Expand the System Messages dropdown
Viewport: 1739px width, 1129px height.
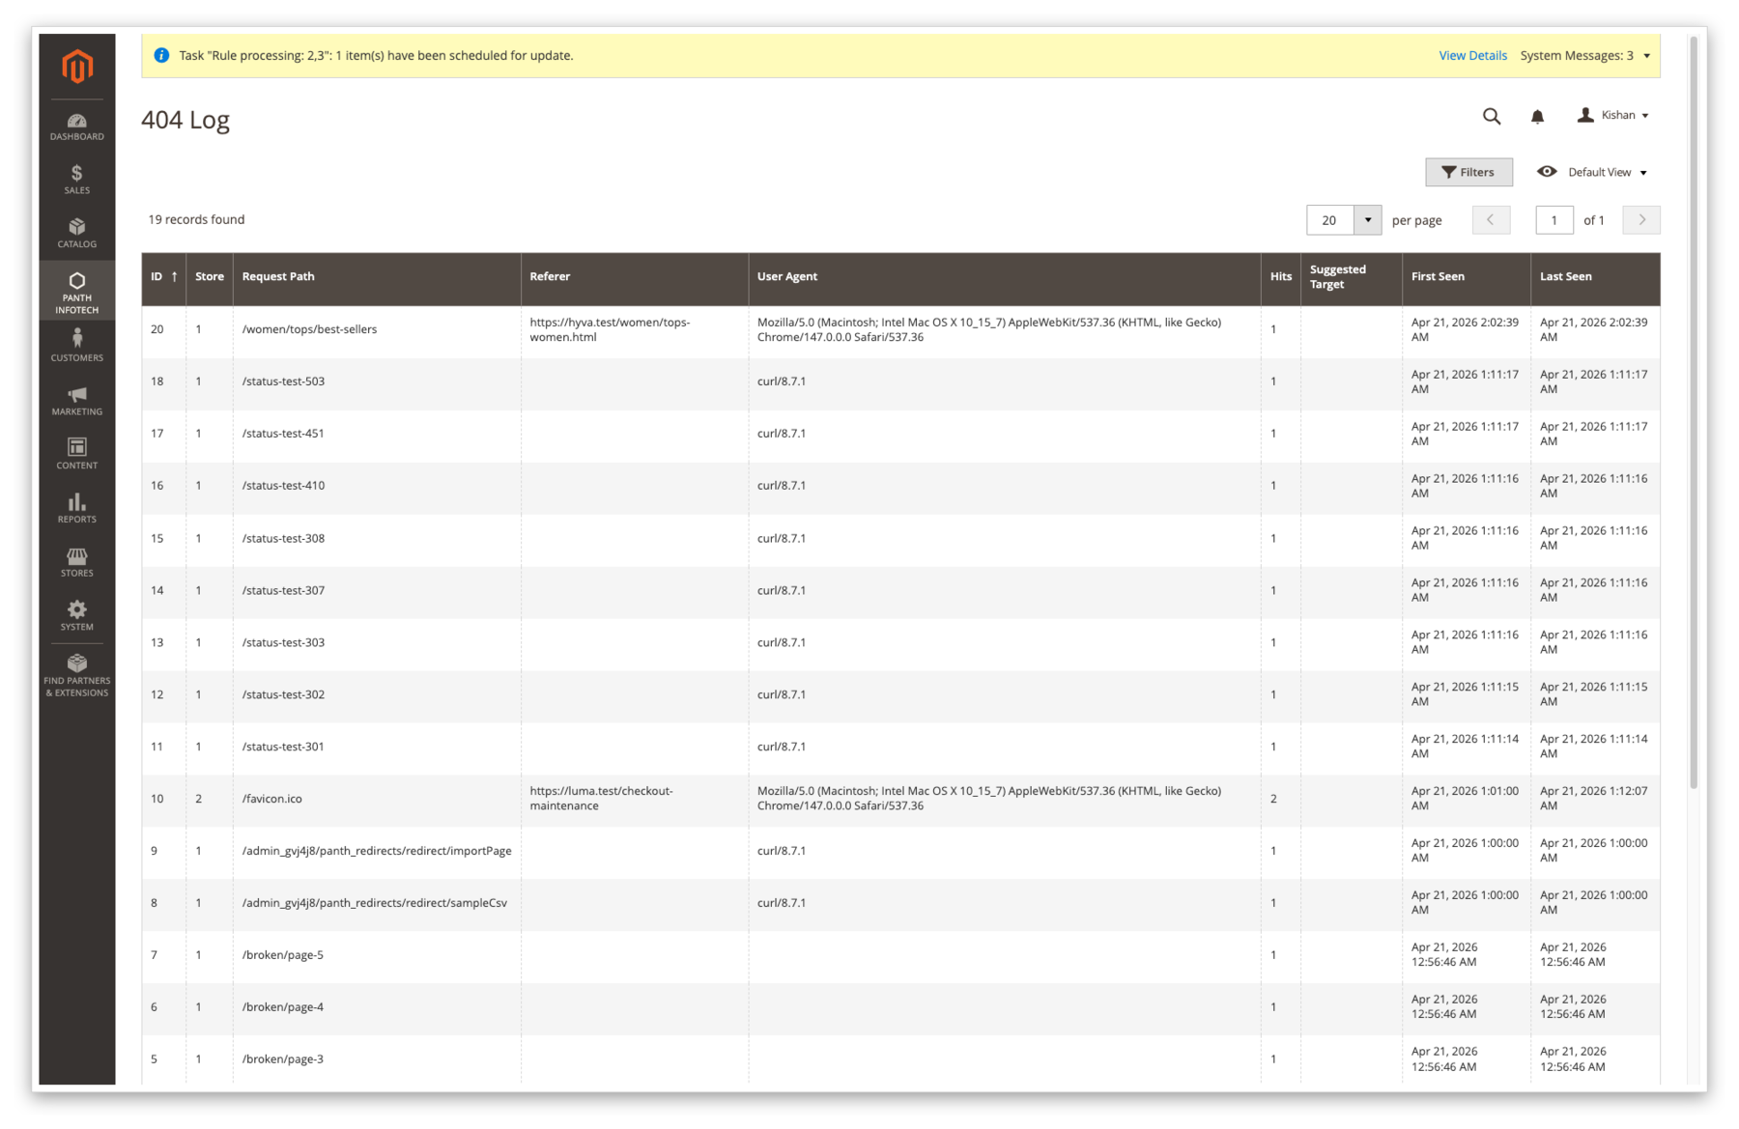(x=1585, y=56)
